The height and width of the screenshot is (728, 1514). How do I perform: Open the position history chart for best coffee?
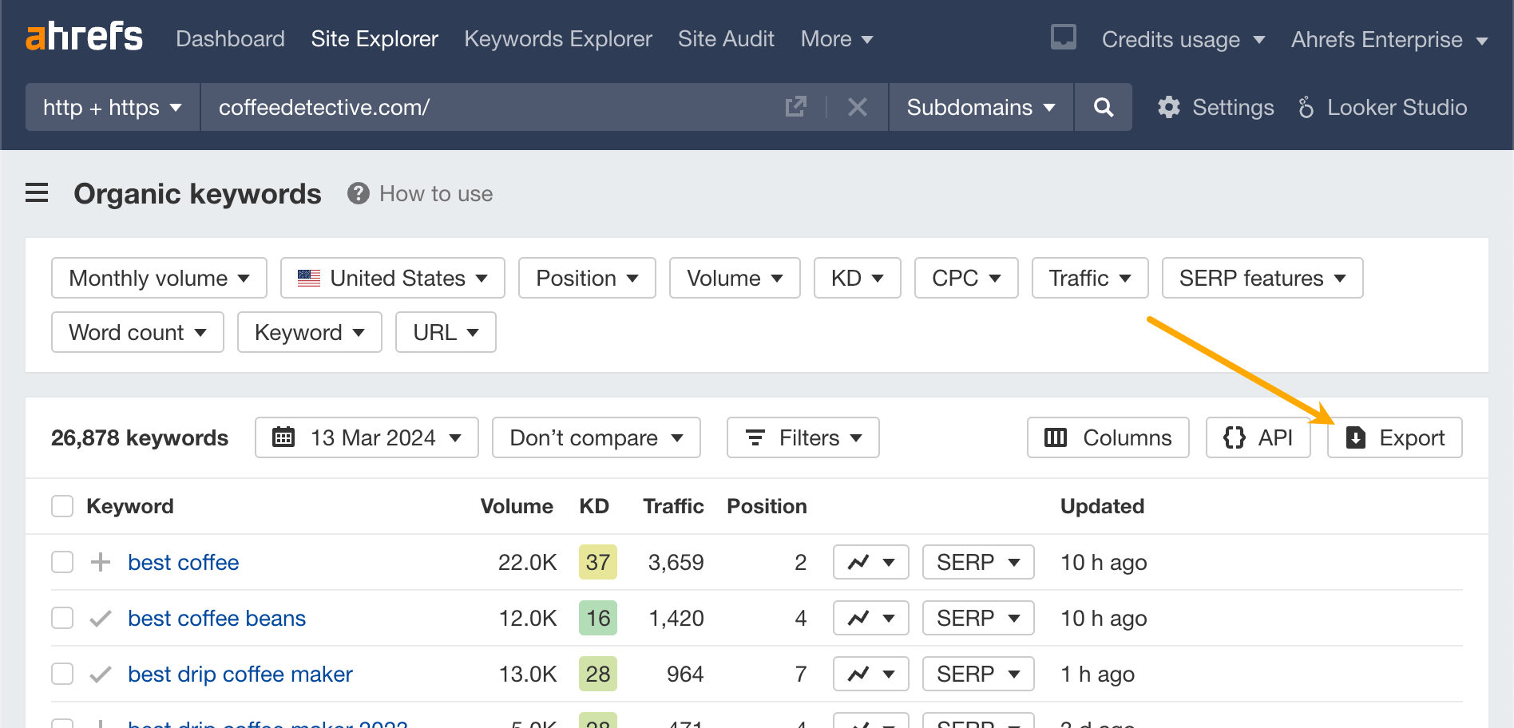(x=870, y=562)
